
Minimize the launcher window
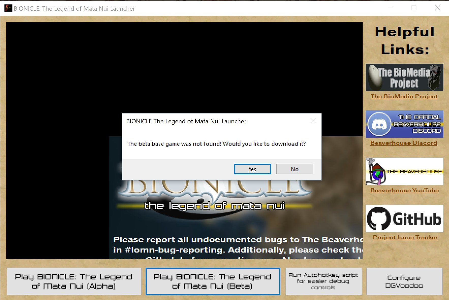click(391, 8)
